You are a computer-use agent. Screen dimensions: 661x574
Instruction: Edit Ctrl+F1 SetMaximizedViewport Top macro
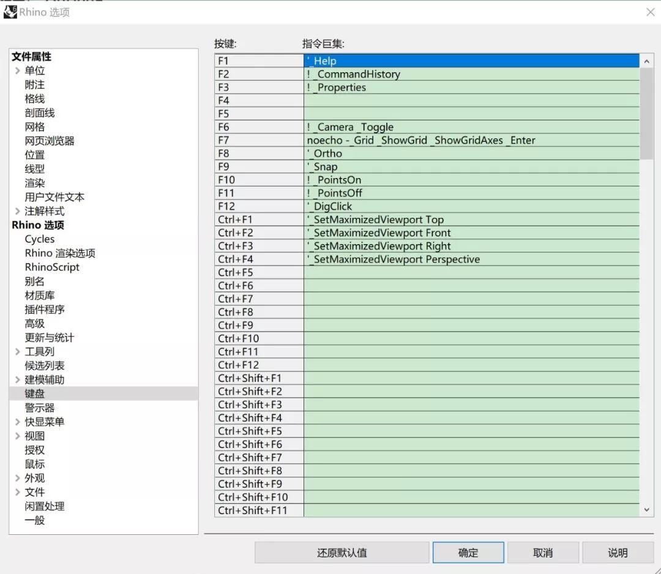coord(471,220)
